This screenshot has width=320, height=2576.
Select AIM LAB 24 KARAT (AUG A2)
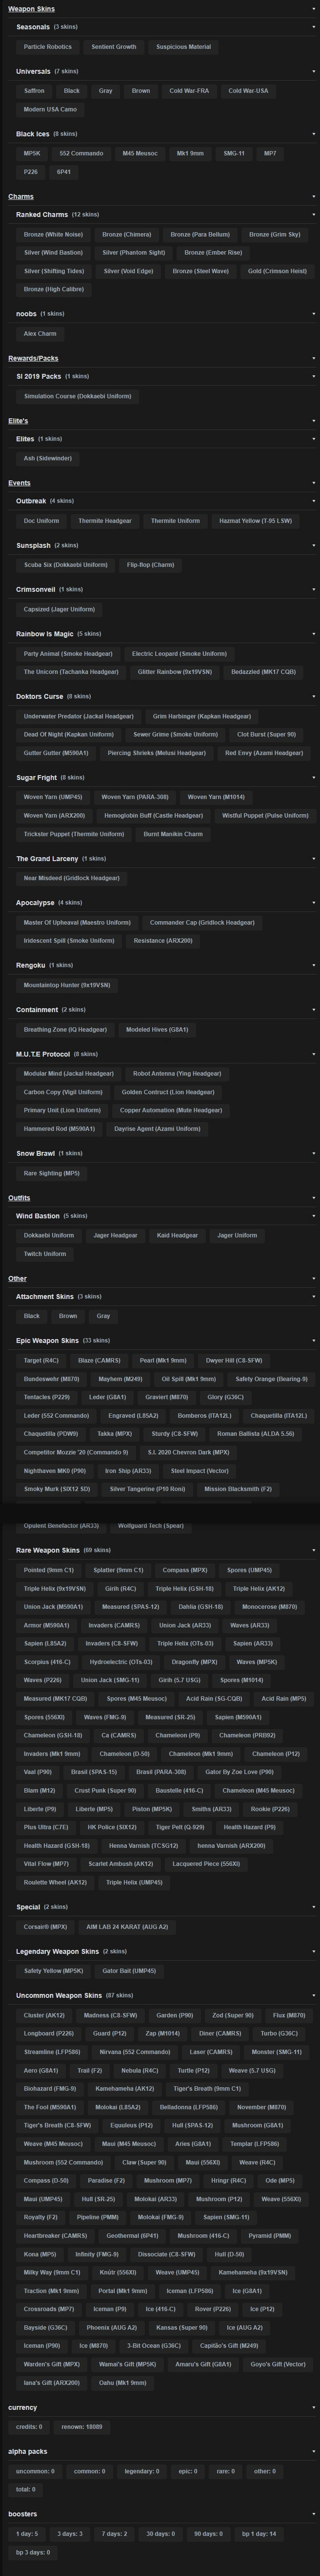click(x=128, y=1927)
